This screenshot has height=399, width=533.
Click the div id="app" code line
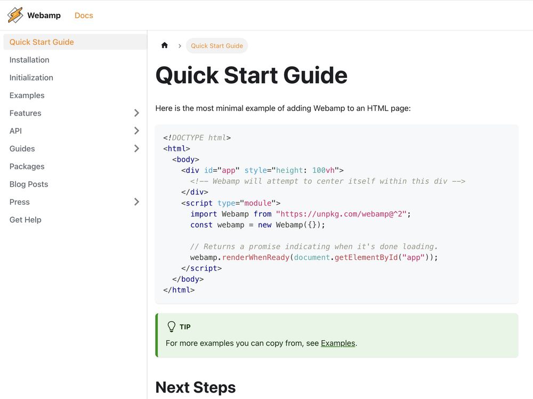point(262,170)
